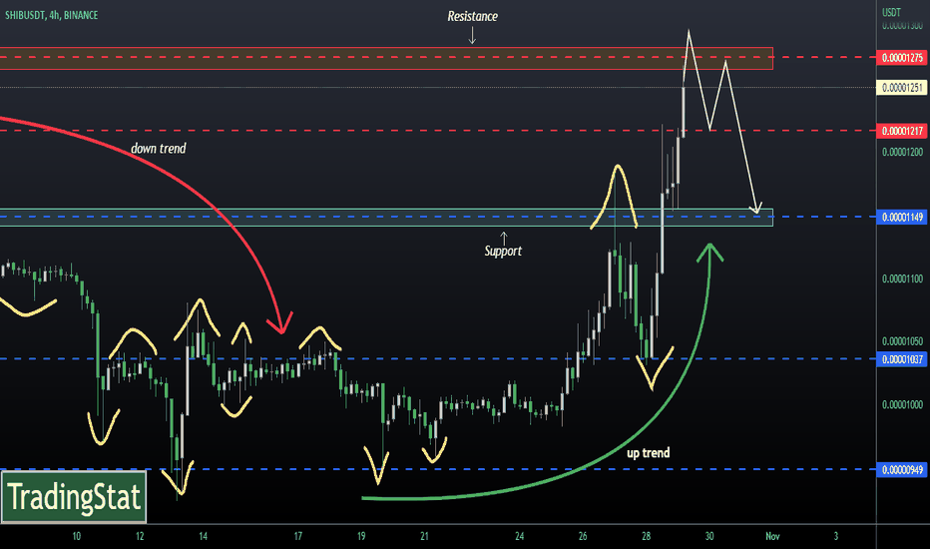Screen dimensions: 930x549
Task: Click the 0.00001100 price axis value
Action: (902, 278)
